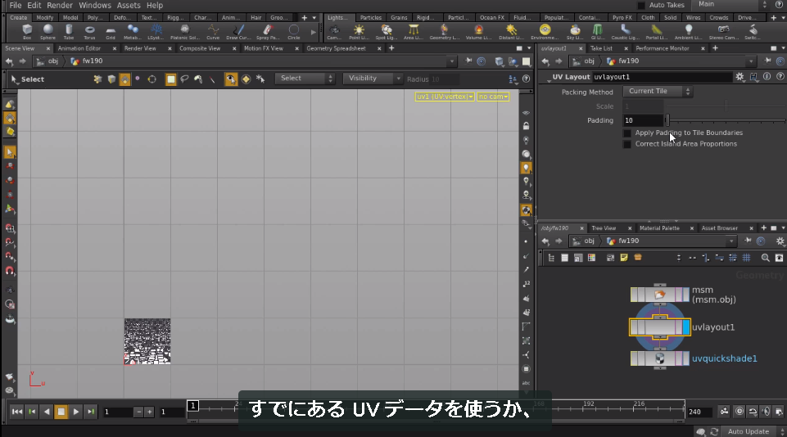Add a Point Light from shelf
The image size is (787, 437).
pos(359,32)
